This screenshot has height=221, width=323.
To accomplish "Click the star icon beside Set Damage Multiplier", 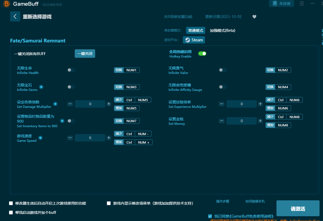I will 55,104.
